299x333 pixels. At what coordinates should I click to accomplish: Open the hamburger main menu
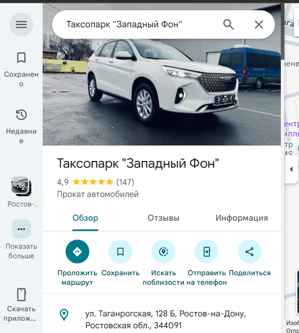click(21, 25)
